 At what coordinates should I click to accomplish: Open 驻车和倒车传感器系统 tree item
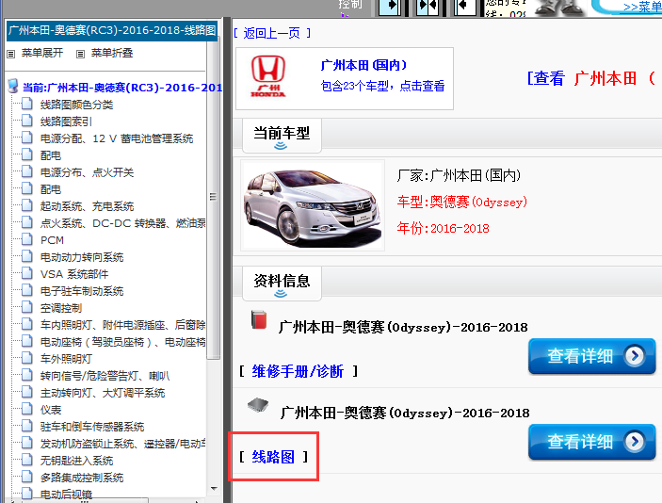92,427
